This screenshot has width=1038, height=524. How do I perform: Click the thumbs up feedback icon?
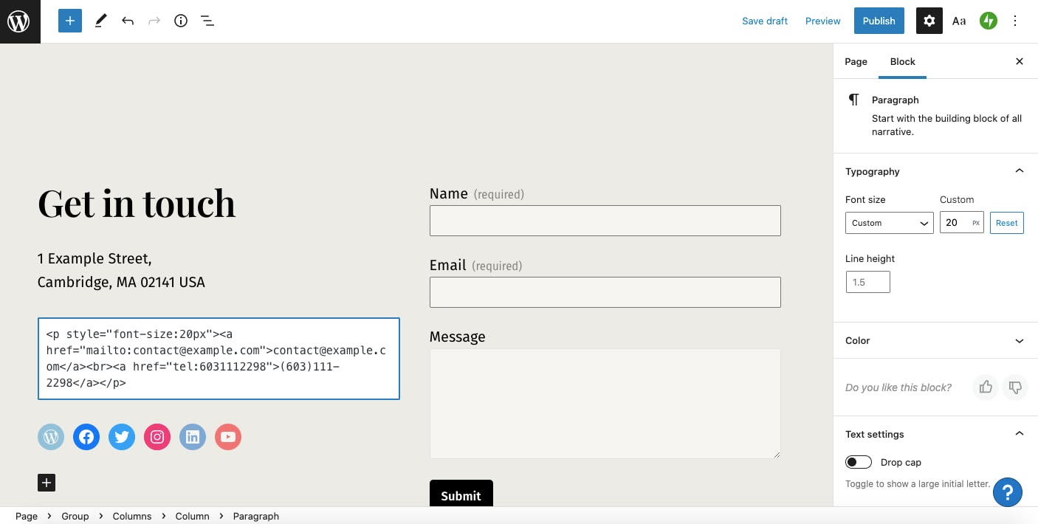(986, 387)
